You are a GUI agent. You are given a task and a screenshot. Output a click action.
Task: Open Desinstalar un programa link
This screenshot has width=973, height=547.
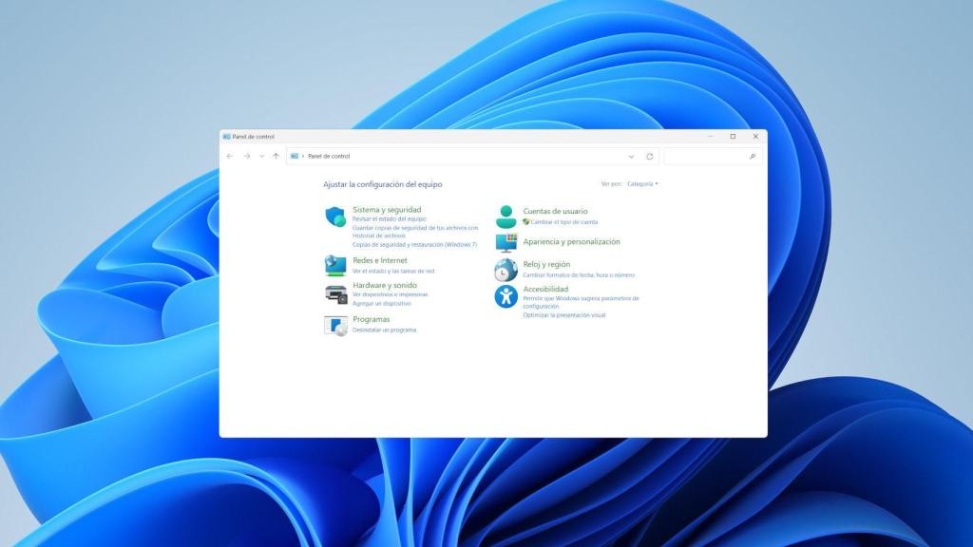click(384, 330)
